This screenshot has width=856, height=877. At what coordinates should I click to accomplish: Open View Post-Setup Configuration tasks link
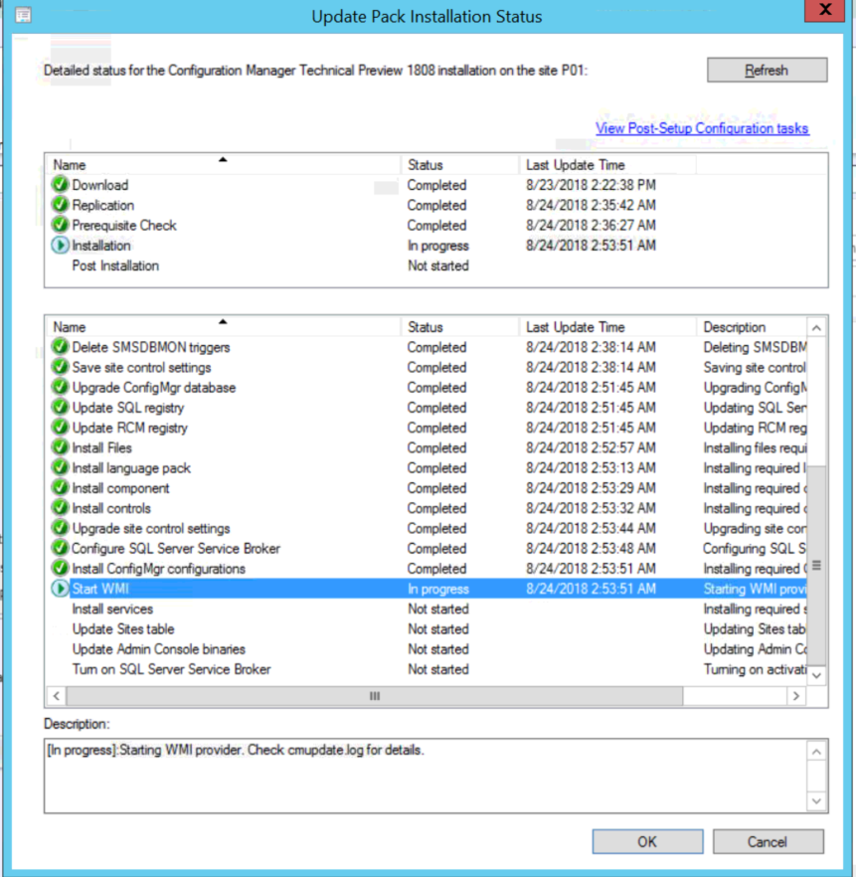[x=702, y=128]
